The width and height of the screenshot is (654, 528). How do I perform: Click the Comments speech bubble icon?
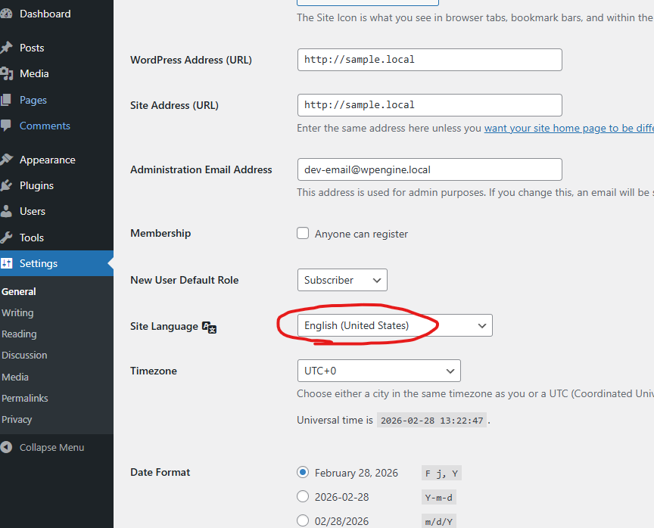click(x=6, y=126)
